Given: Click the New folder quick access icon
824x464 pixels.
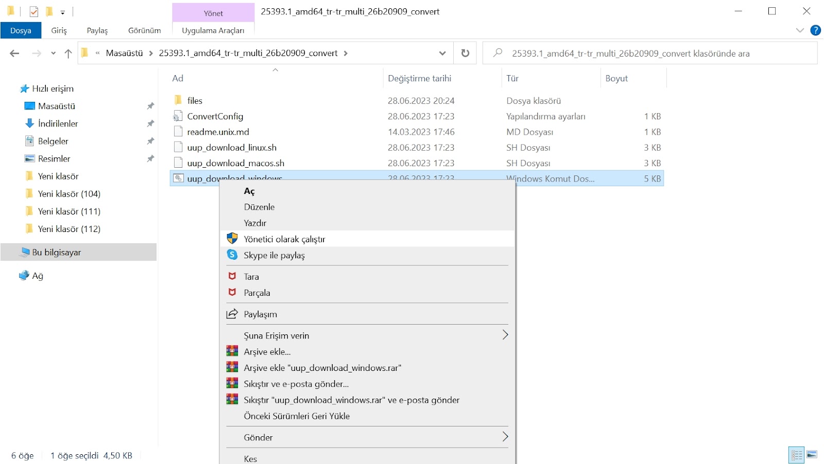Looking at the screenshot, I should coord(49,11).
